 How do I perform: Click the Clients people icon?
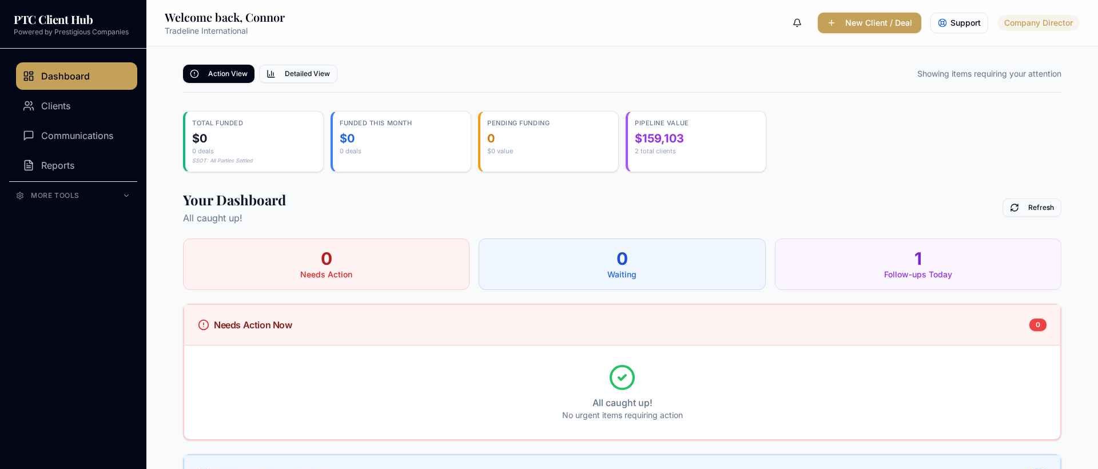(x=29, y=106)
